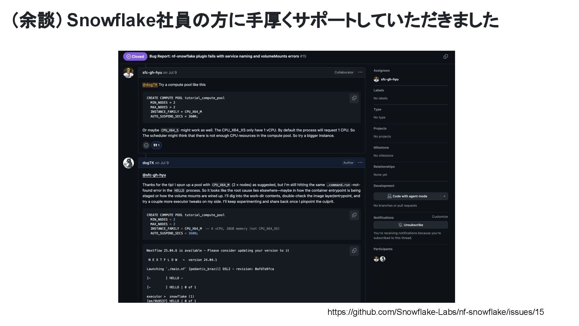The width and height of the screenshot is (579, 326).
Task: Open the @dogTK mention link
Action: [x=150, y=85]
